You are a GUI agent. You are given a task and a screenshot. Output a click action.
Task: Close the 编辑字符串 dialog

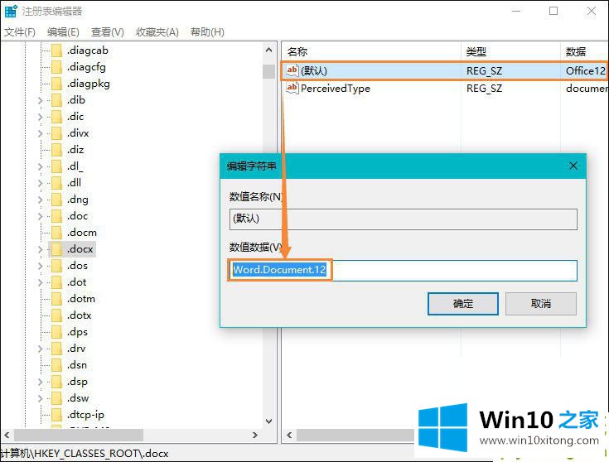tap(573, 166)
